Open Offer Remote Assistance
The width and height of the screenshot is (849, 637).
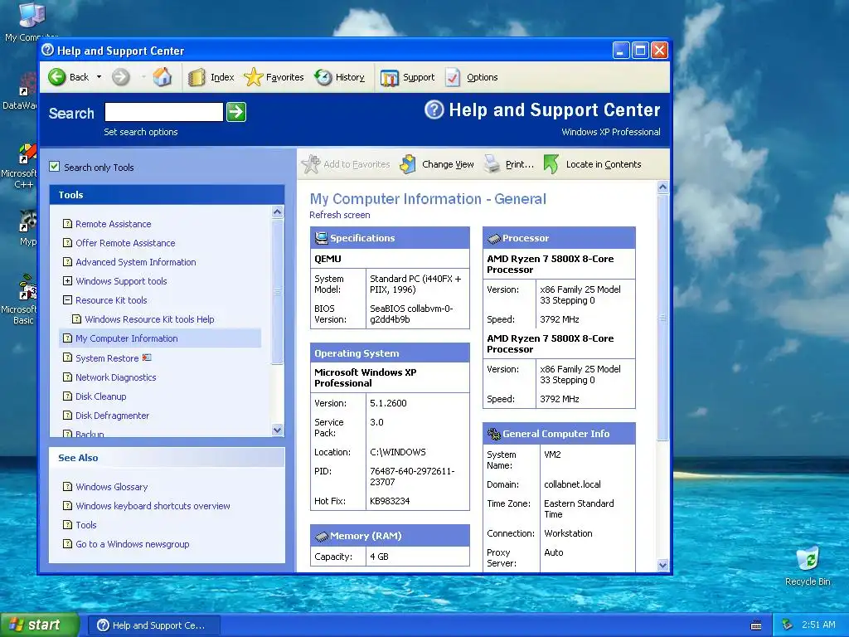click(x=125, y=243)
